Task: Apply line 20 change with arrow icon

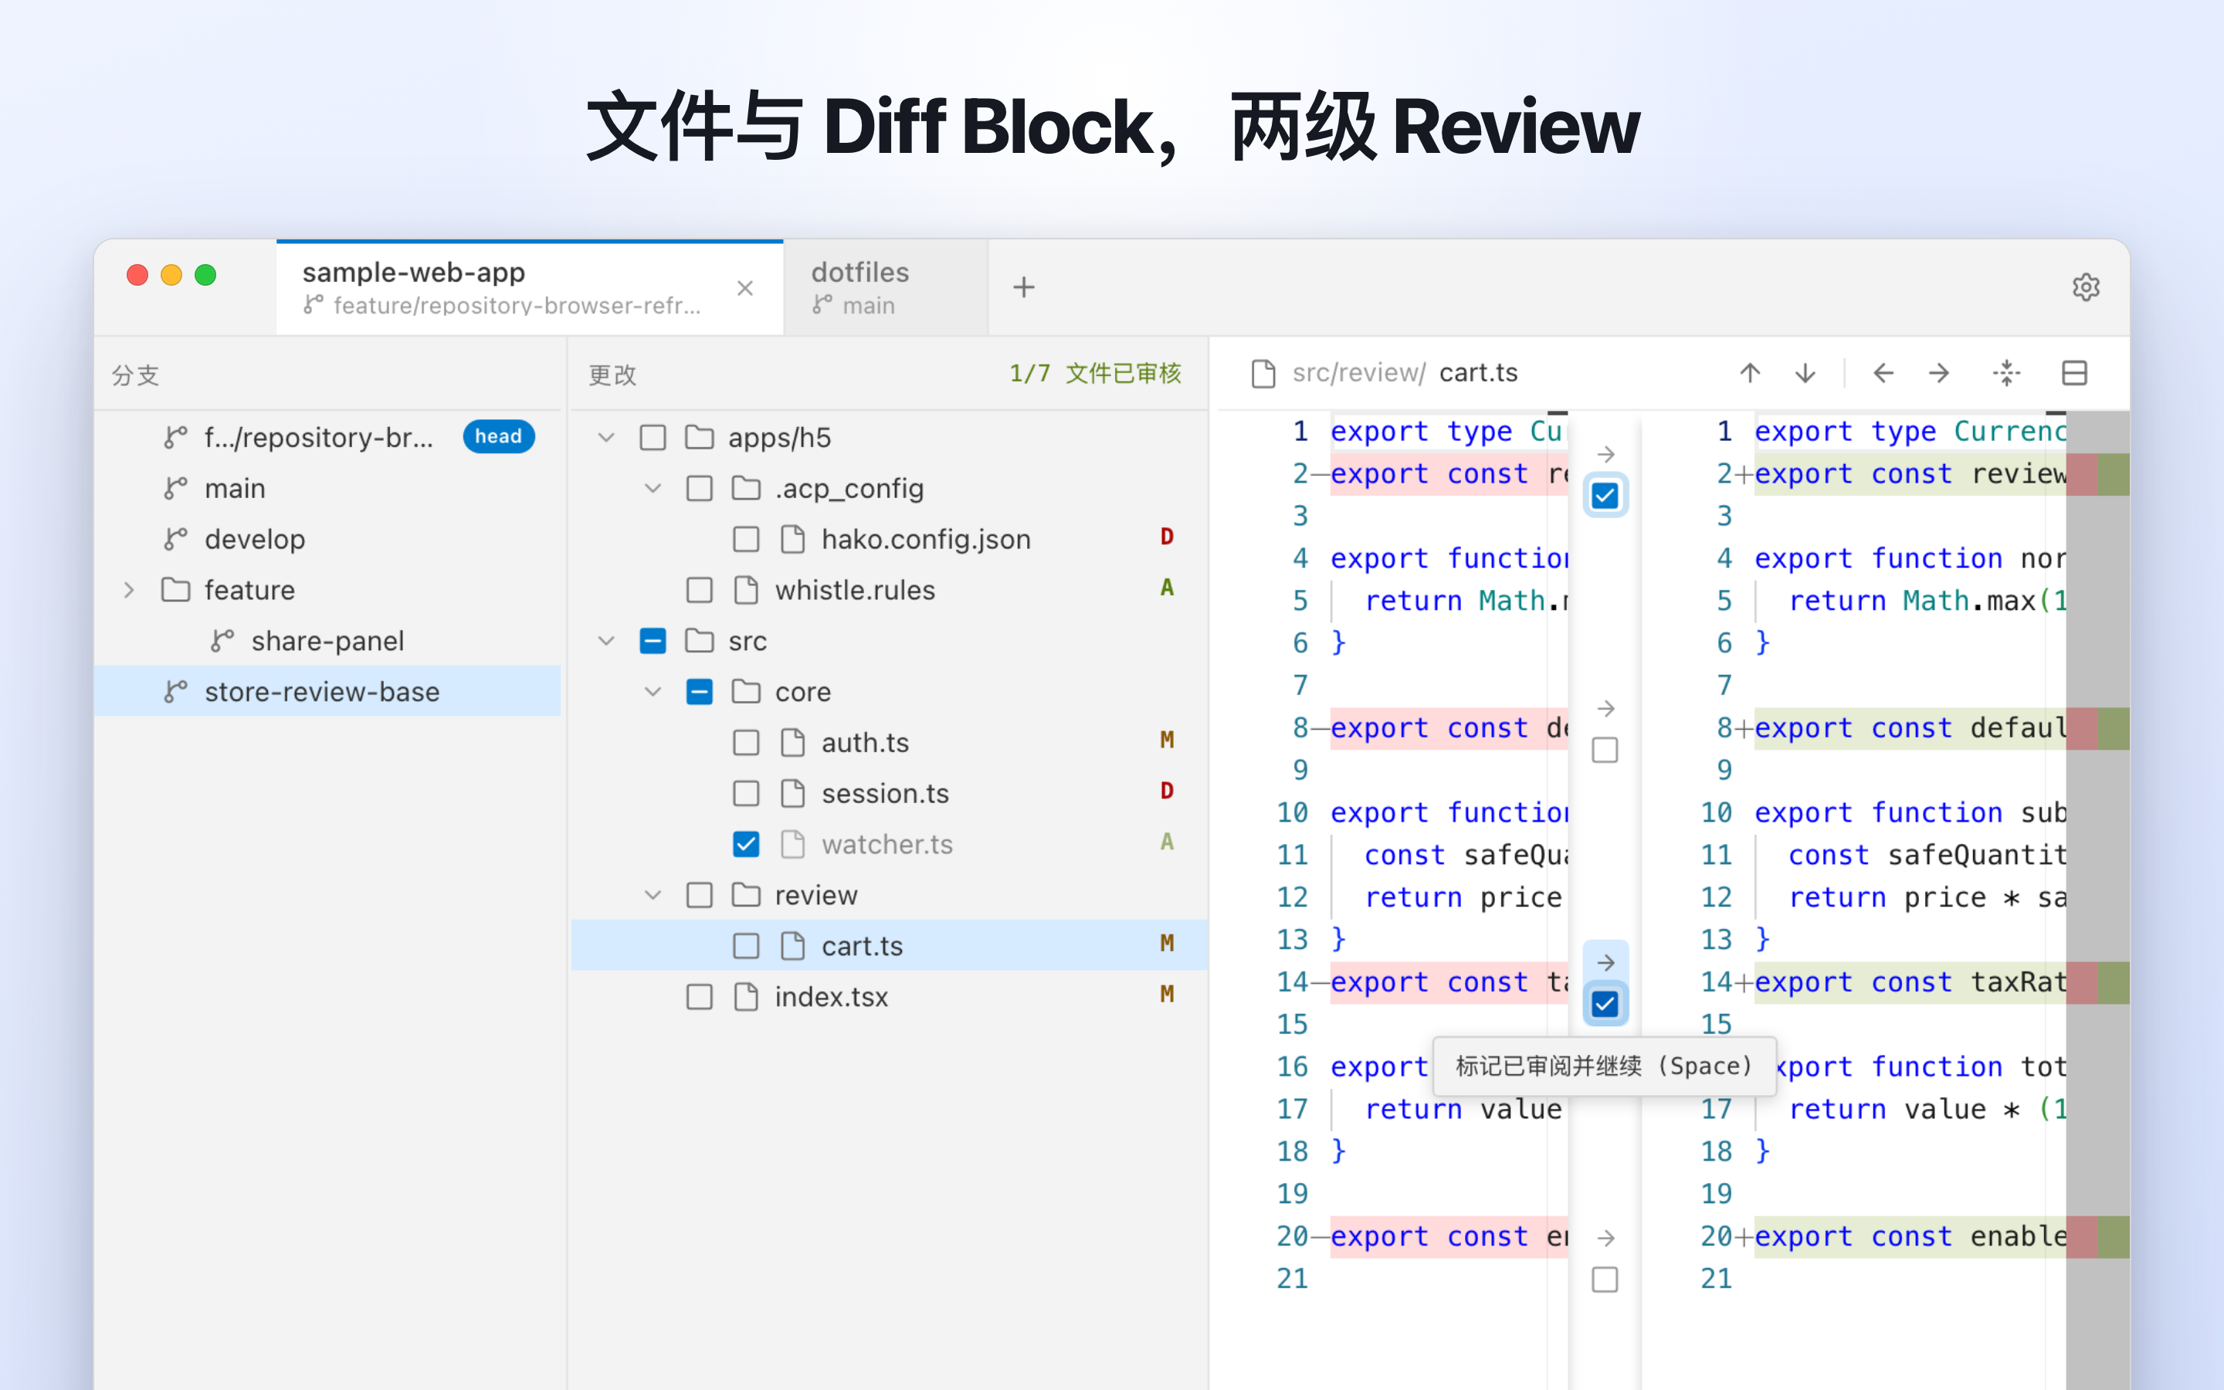Action: tap(1605, 1239)
